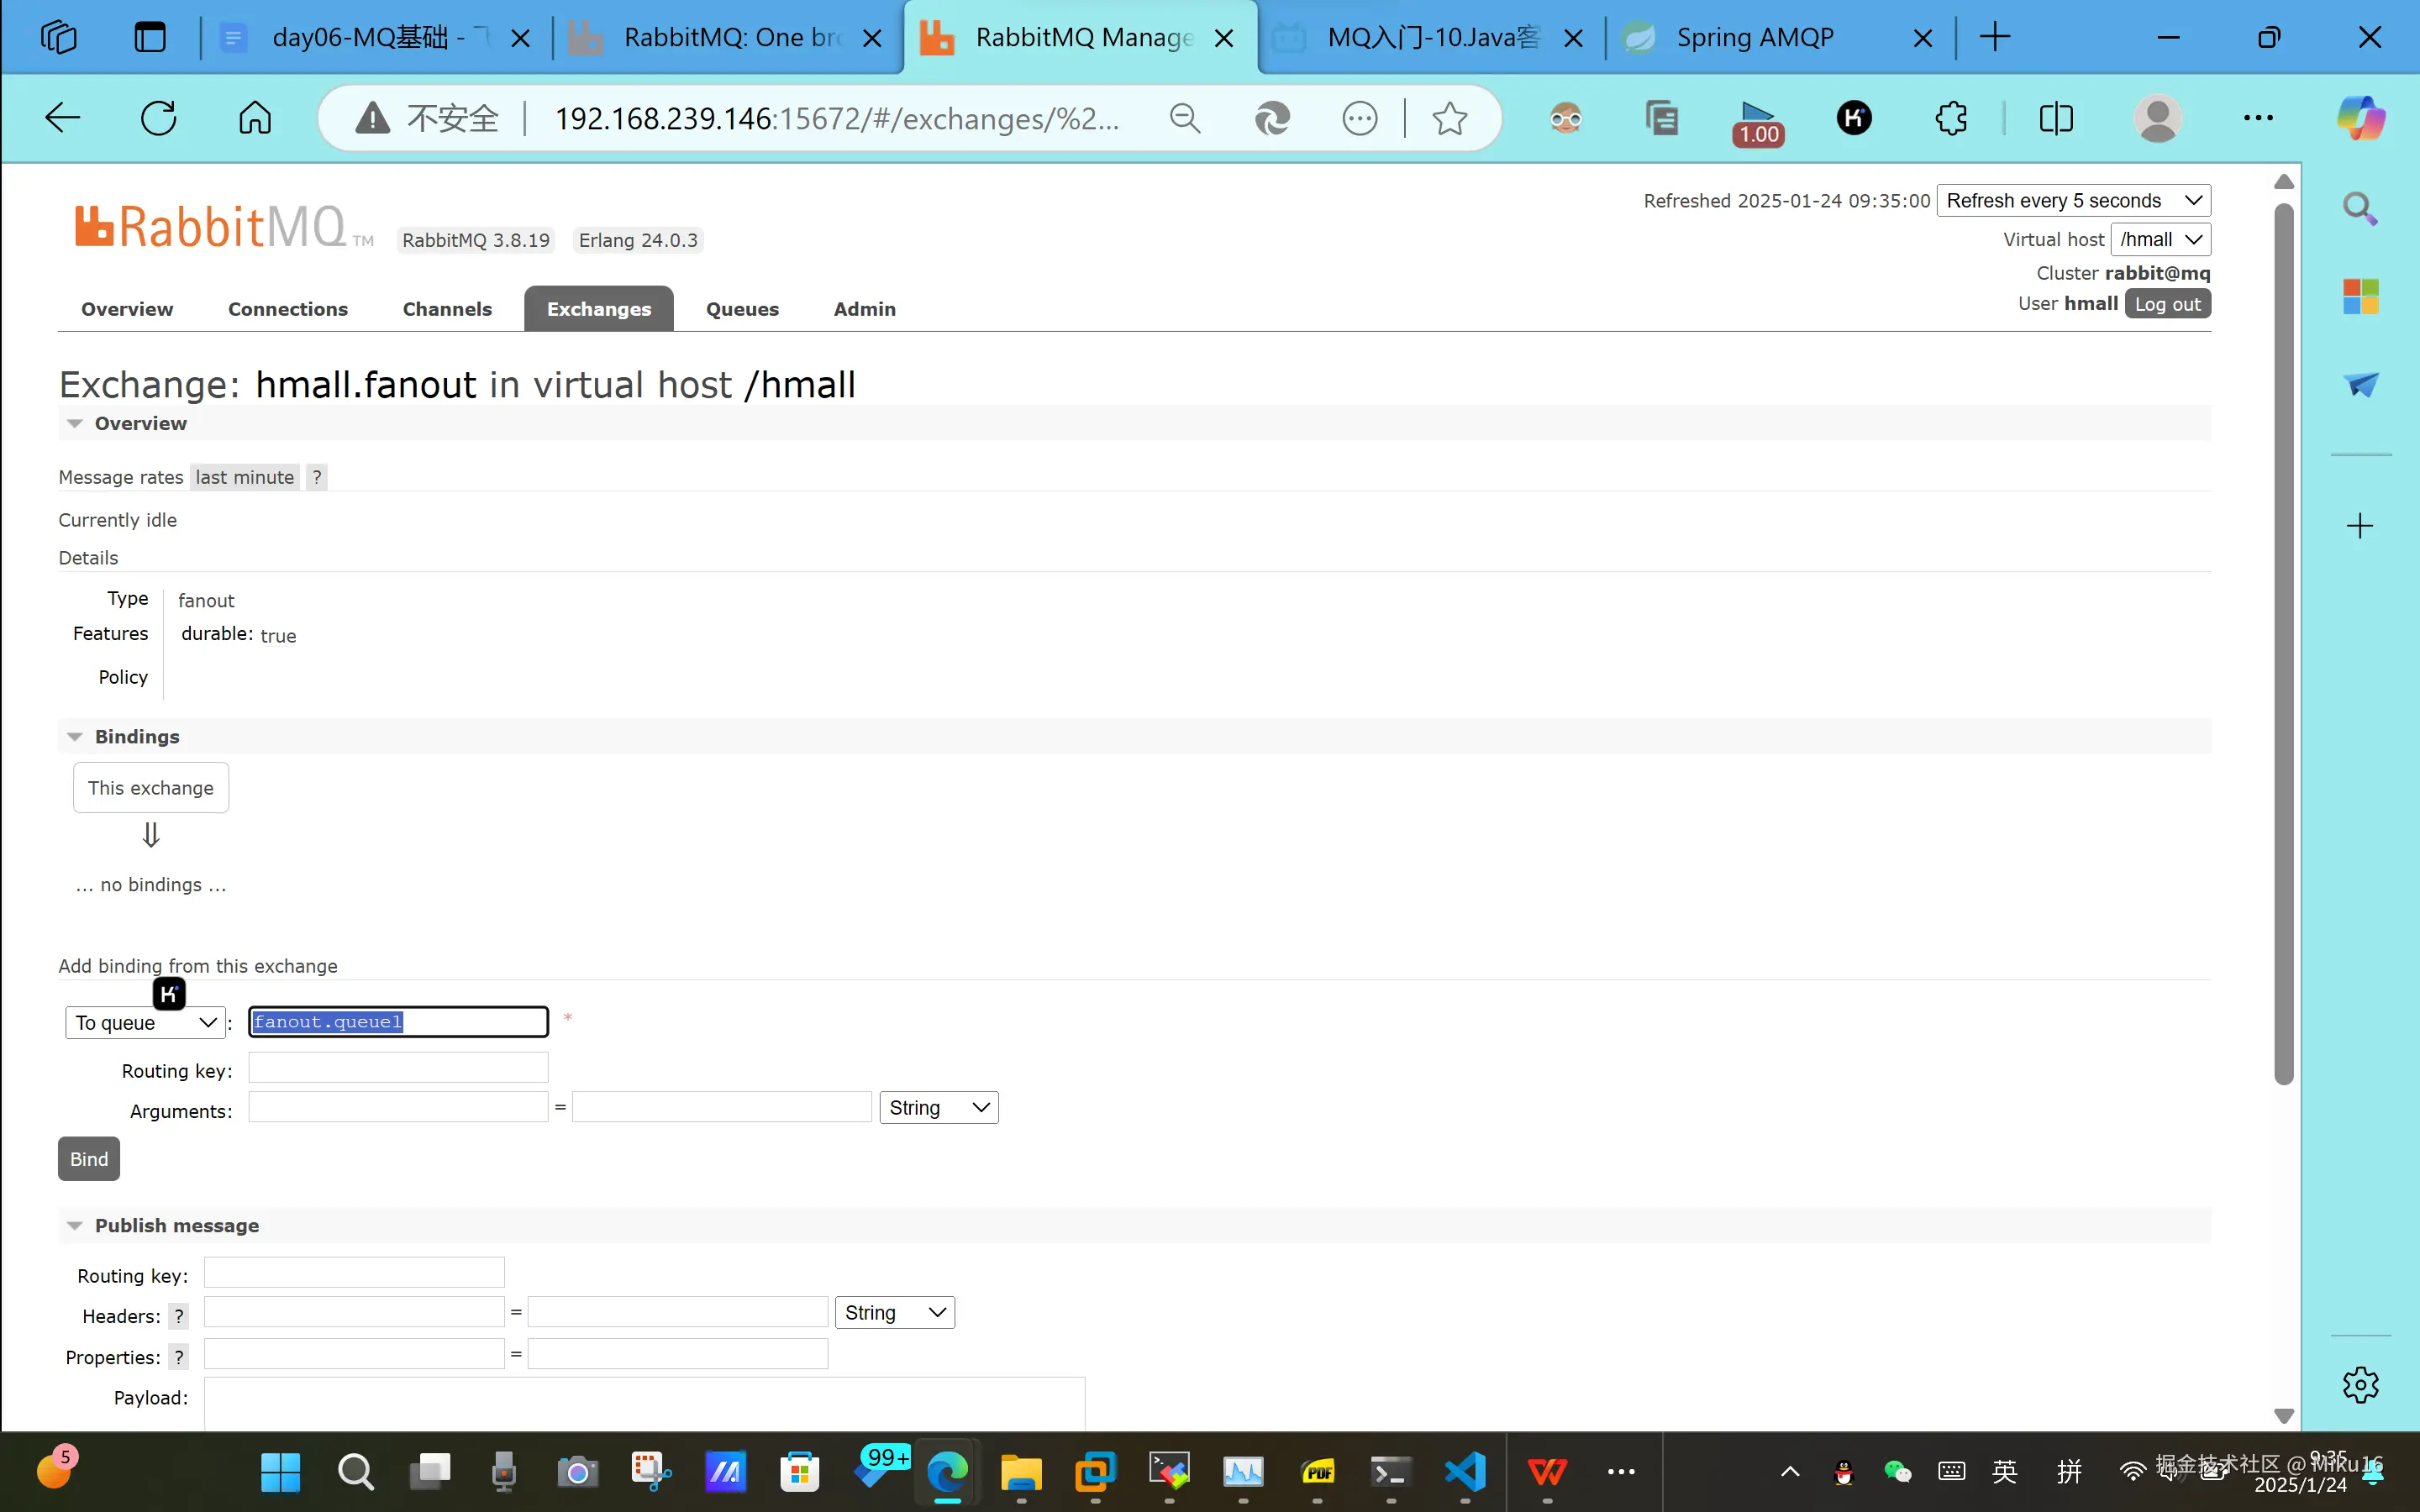Add page to favorites with star icon
The height and width of the screenshot is (1512, 2420).
[x=1449, y=118]
